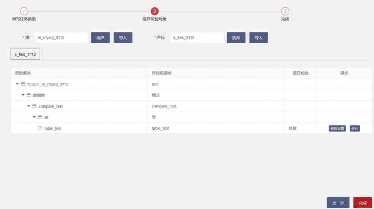Open 校验设置 for table_test

[337, 128]
